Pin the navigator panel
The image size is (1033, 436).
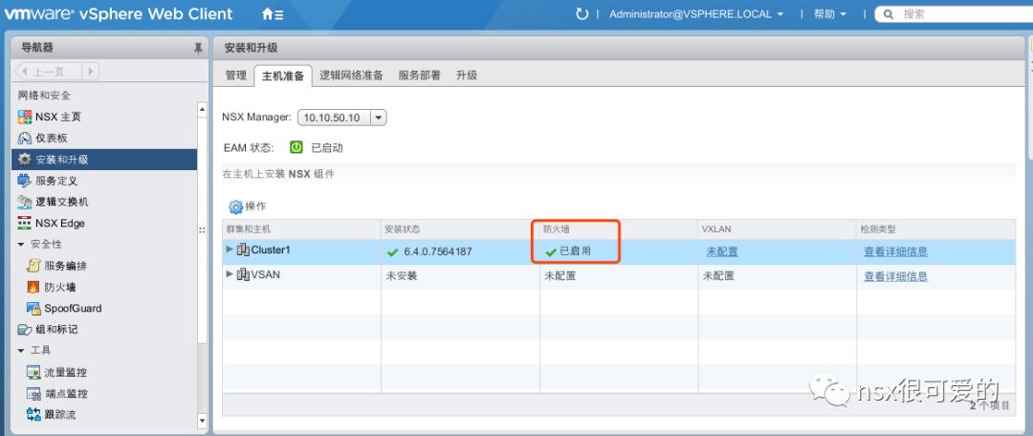click(198, 48)
